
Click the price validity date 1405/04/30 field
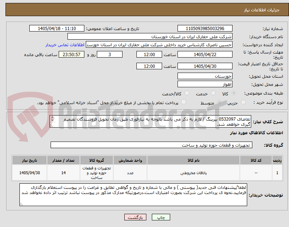205,66
